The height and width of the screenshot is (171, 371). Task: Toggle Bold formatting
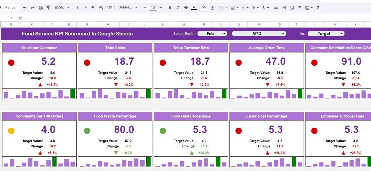point(170,8)
